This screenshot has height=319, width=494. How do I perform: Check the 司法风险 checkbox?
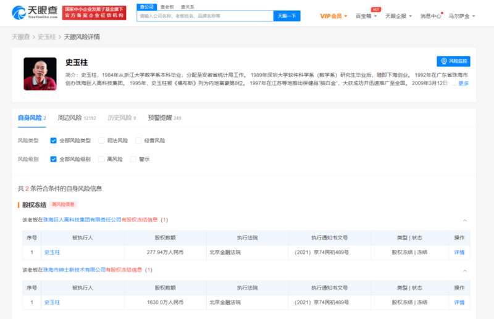coord(101,141)
